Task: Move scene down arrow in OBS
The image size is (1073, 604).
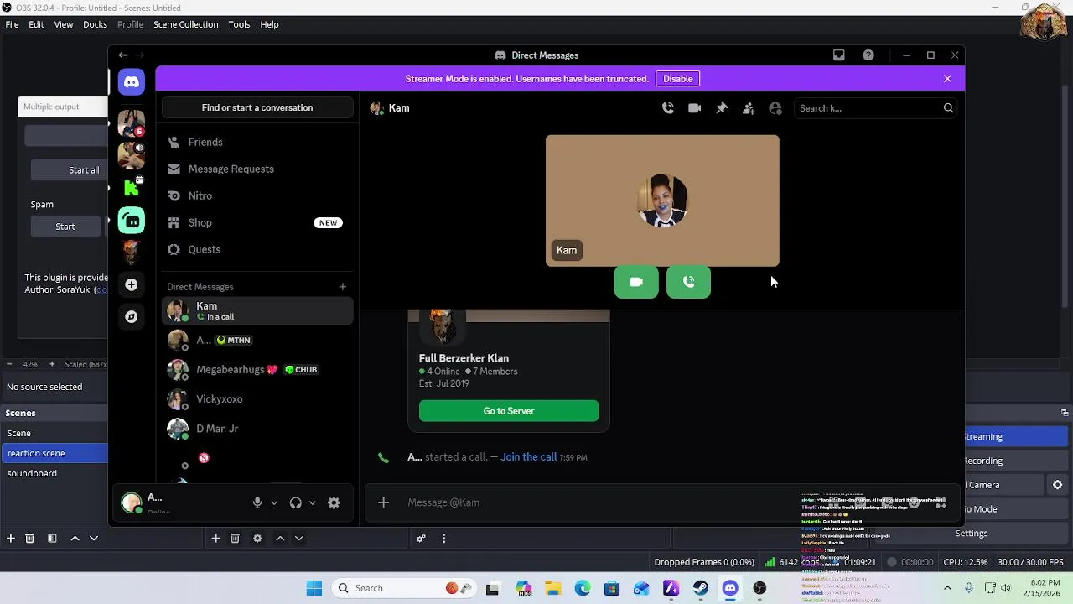Action: (x=94, y=539)
